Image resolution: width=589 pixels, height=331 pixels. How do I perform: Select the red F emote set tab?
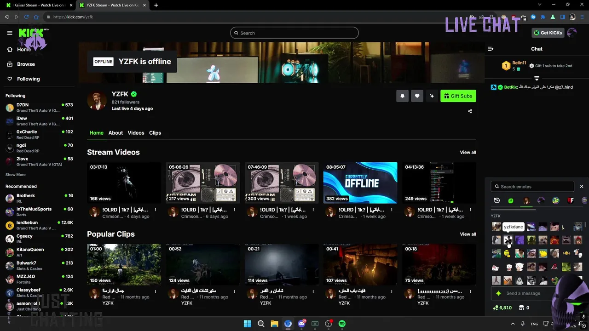571,200
